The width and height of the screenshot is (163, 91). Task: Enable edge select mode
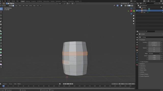pos(12,6)
